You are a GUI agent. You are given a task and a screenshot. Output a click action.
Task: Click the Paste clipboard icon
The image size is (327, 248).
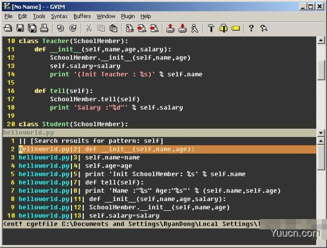pyautogui.click(x=113, y=28)
